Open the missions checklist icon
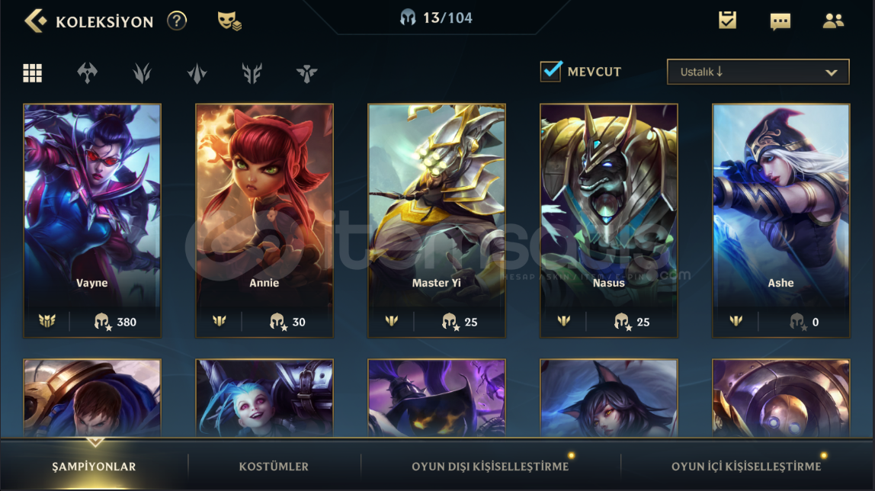The width and height of the screenshot is (875, 491). click(727, 21)
